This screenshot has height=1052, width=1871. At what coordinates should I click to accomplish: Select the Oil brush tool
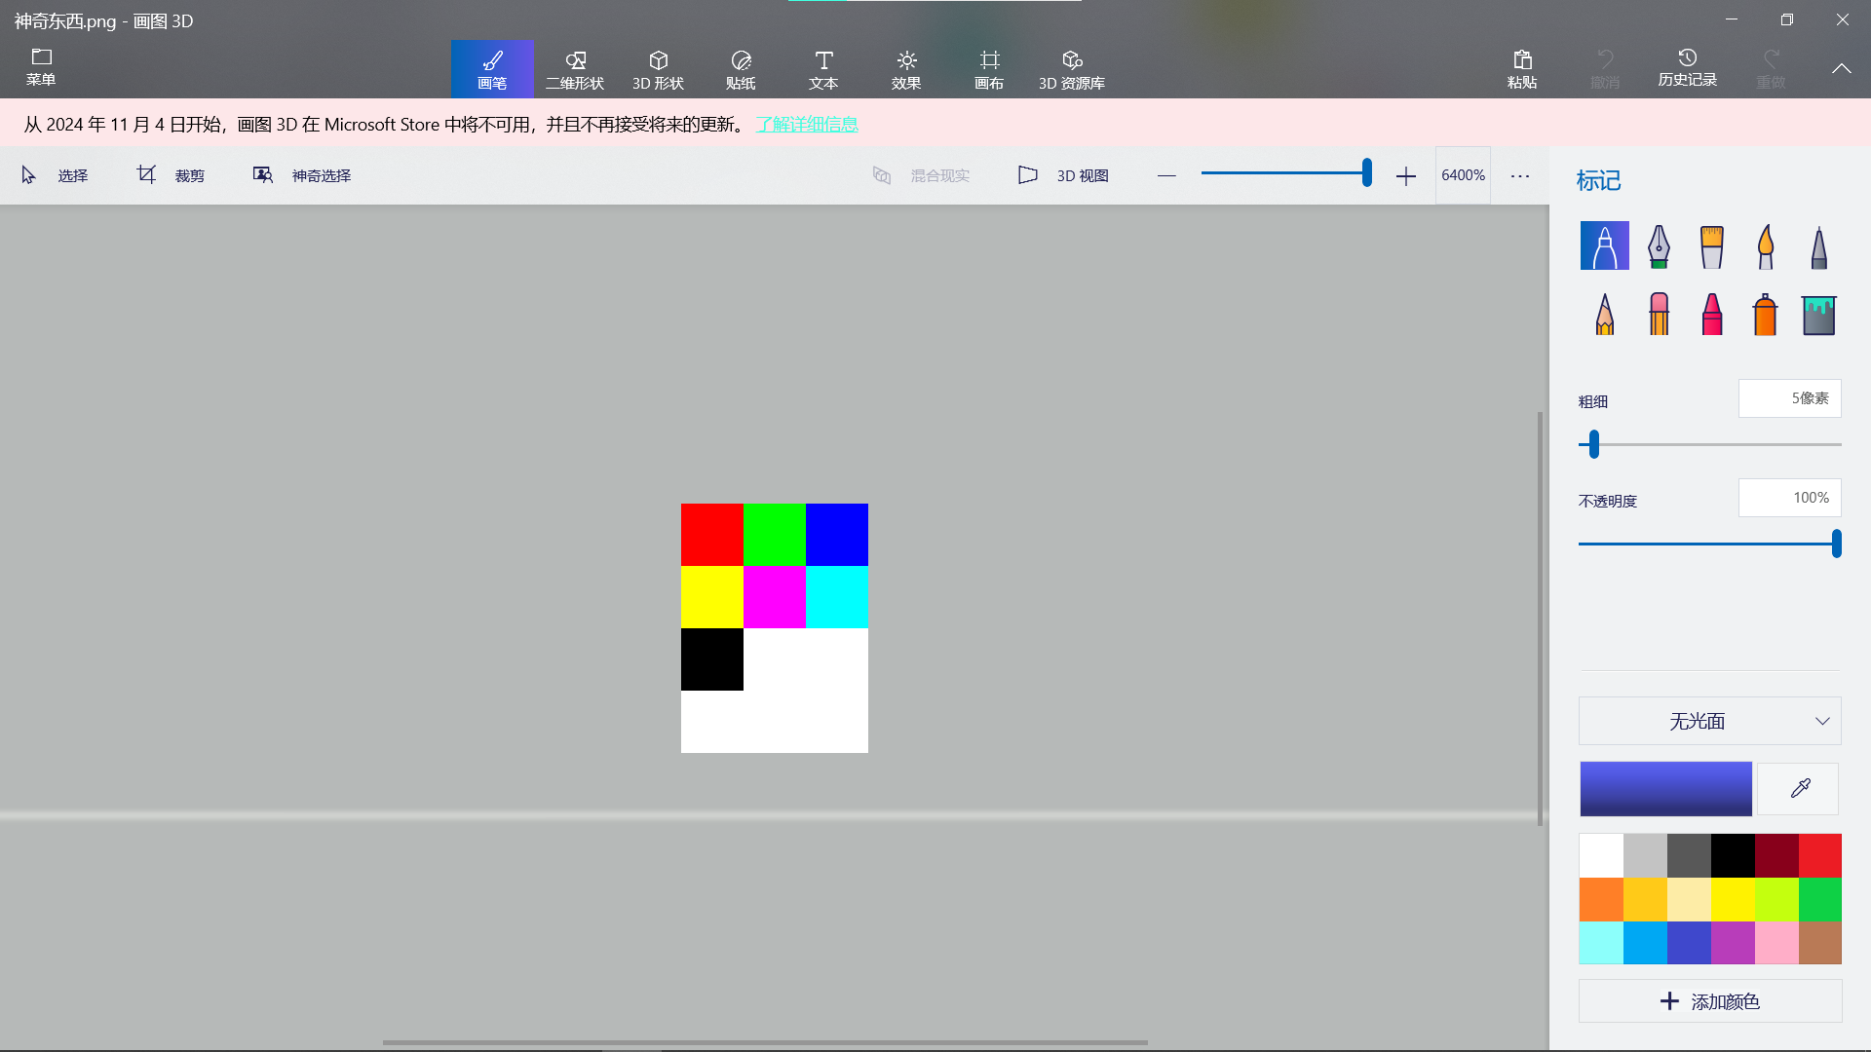coord(1711,246)
